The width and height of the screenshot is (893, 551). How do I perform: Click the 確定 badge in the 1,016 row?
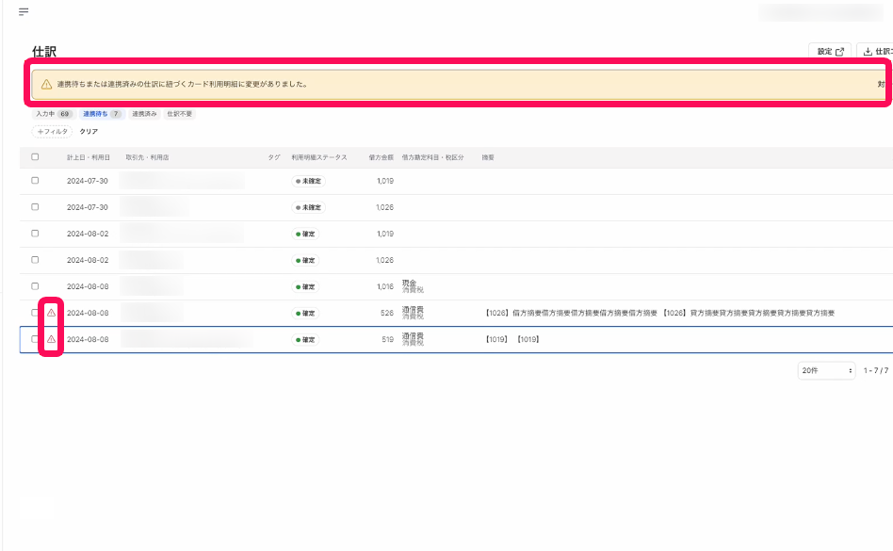305,287
